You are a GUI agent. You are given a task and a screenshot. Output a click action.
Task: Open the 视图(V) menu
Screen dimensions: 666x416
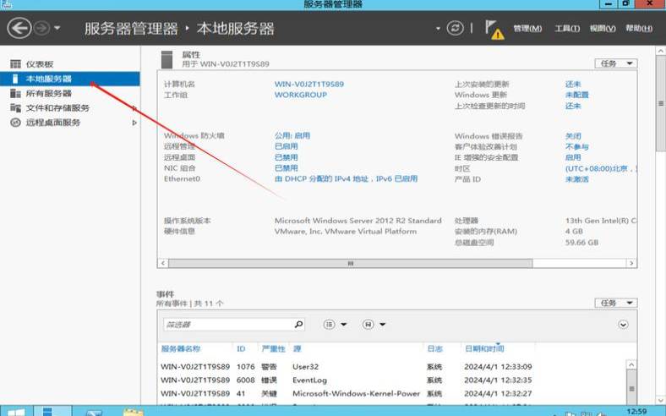coord(603,29)
